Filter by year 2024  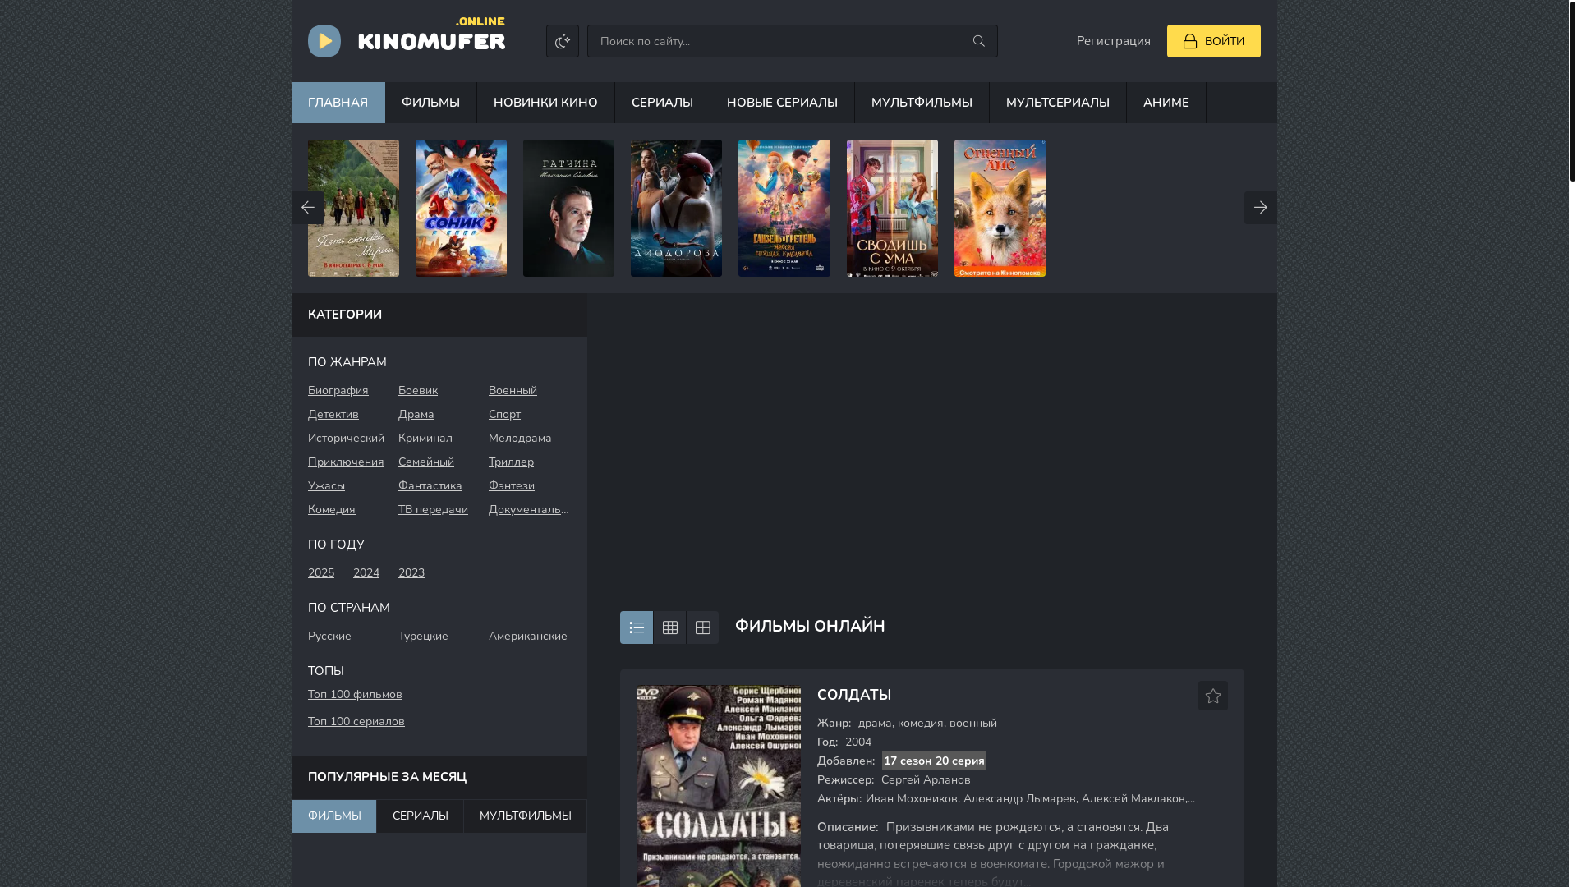pos(366,572)
